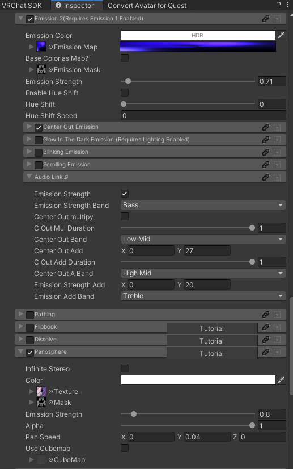Open the Flipbook Tutorial button
Viewport: 293px width, 469px height.
click(212, 328)
